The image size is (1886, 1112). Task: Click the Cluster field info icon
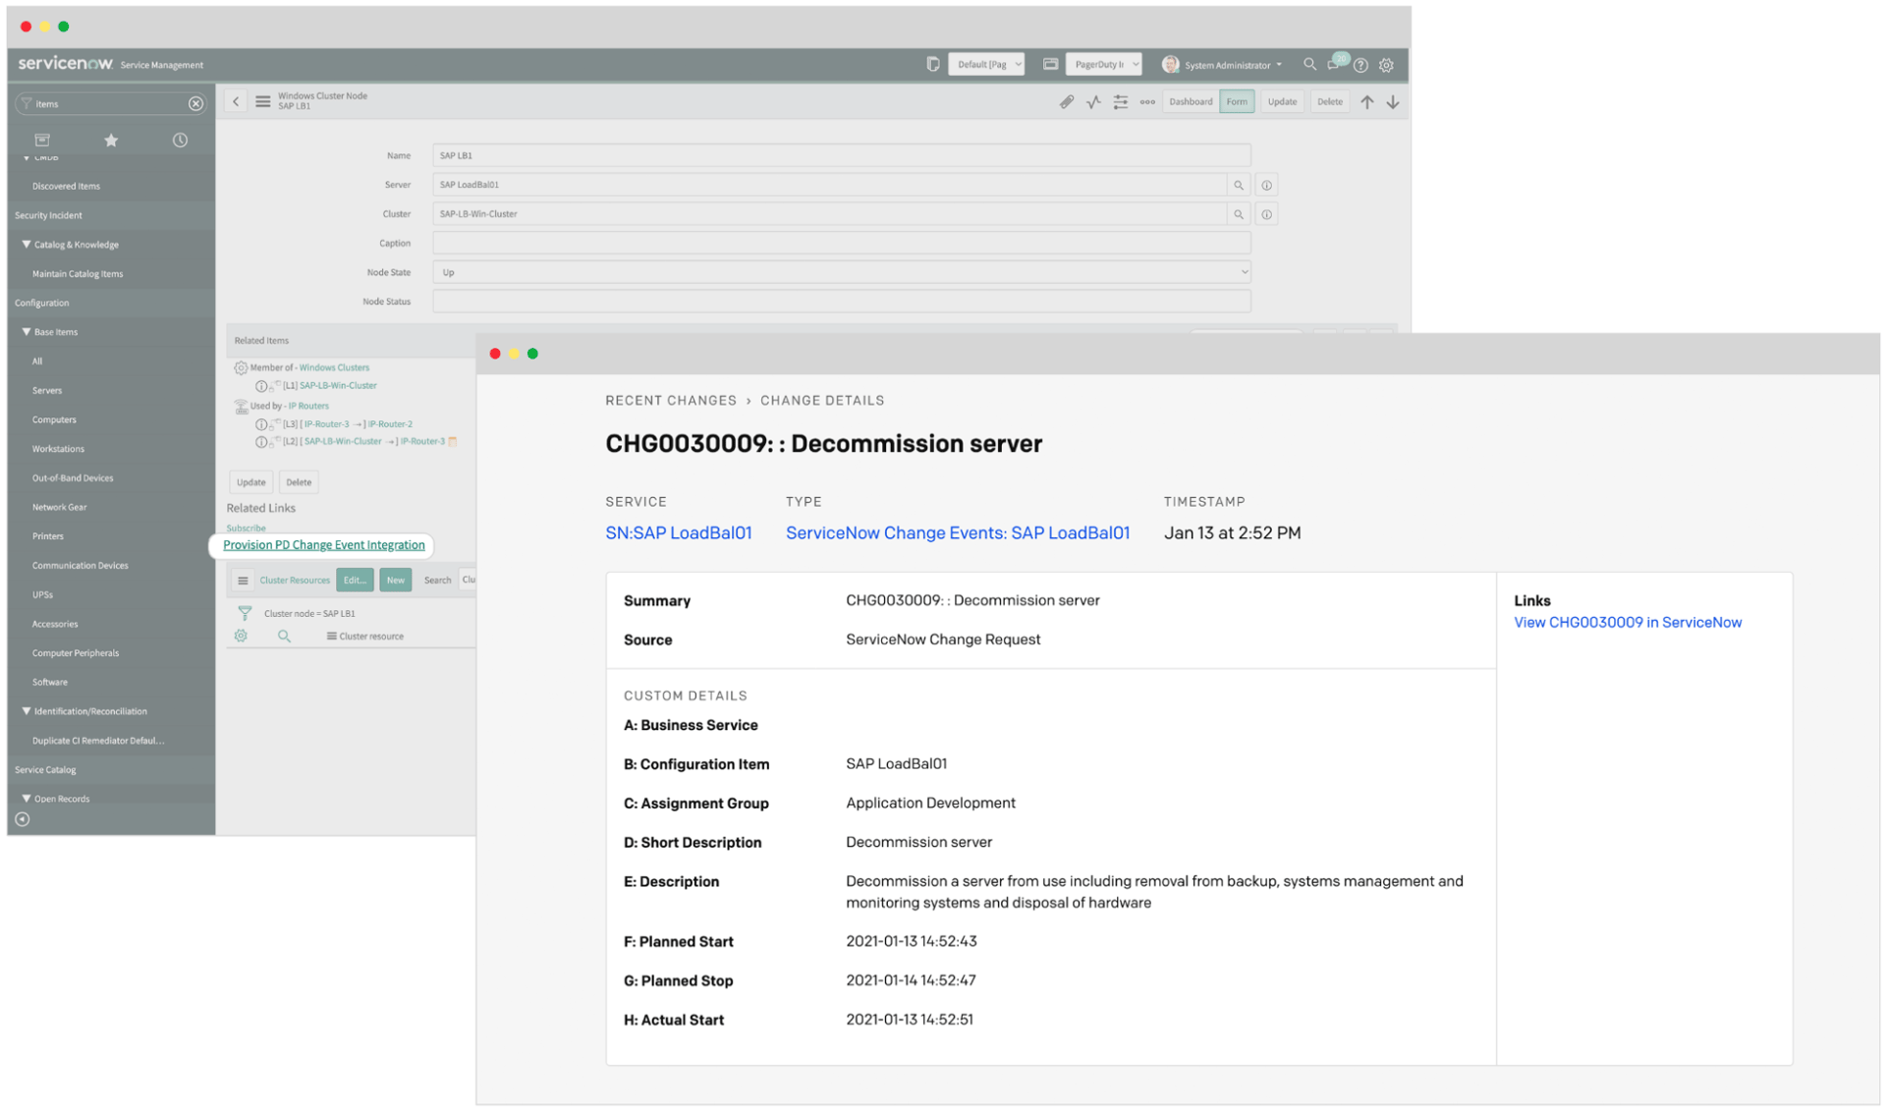(1266, 213)
